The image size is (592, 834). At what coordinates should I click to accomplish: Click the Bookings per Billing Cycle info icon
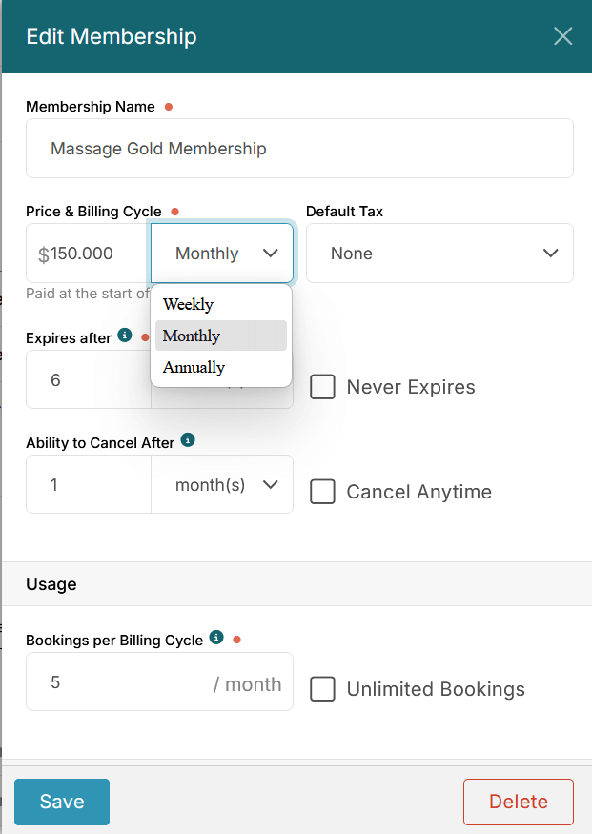pyautogui.click(x=216, y=638)
